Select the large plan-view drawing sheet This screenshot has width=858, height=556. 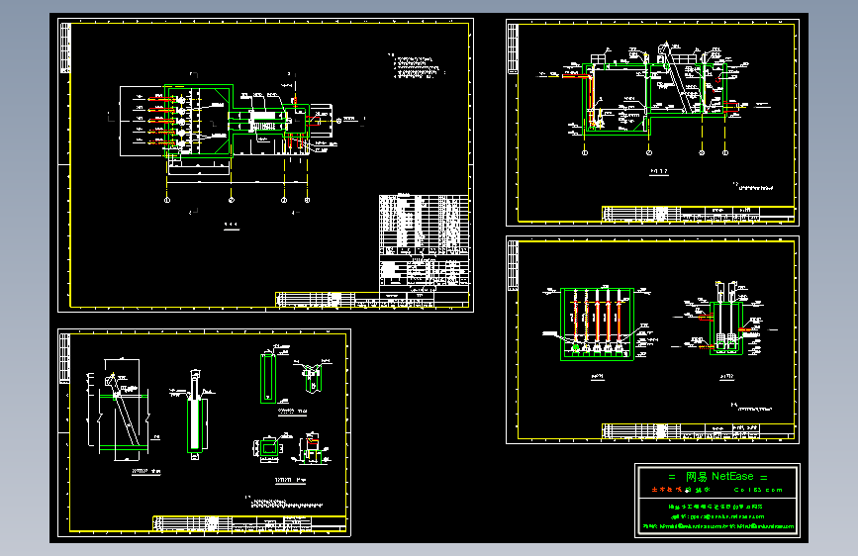tap(265, 165)
